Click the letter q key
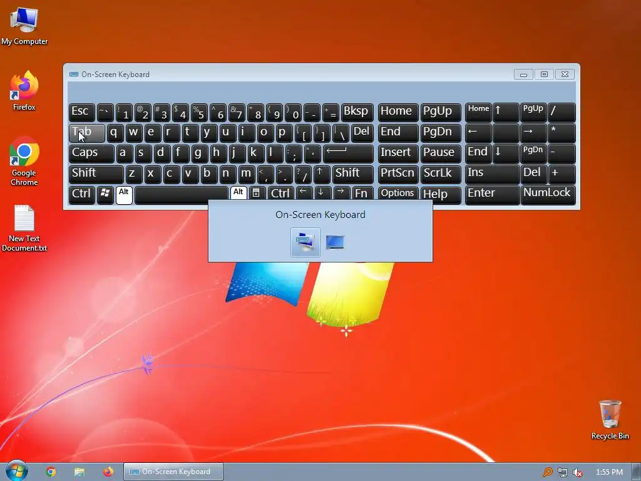The width and height of the screenshot is (641, 481). pos(115,133)
